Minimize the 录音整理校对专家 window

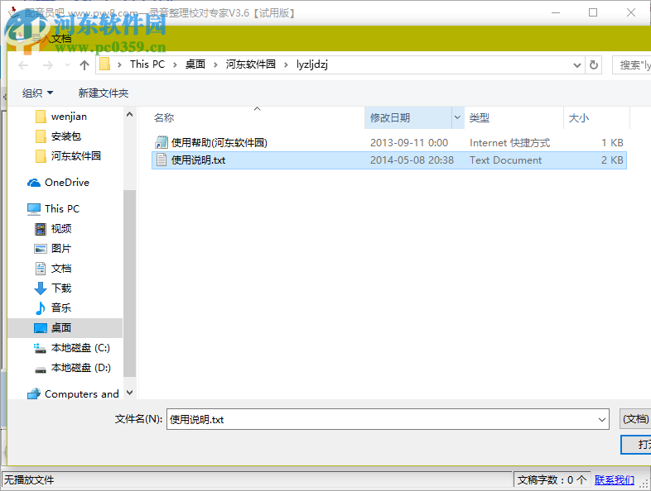(556, 13)
